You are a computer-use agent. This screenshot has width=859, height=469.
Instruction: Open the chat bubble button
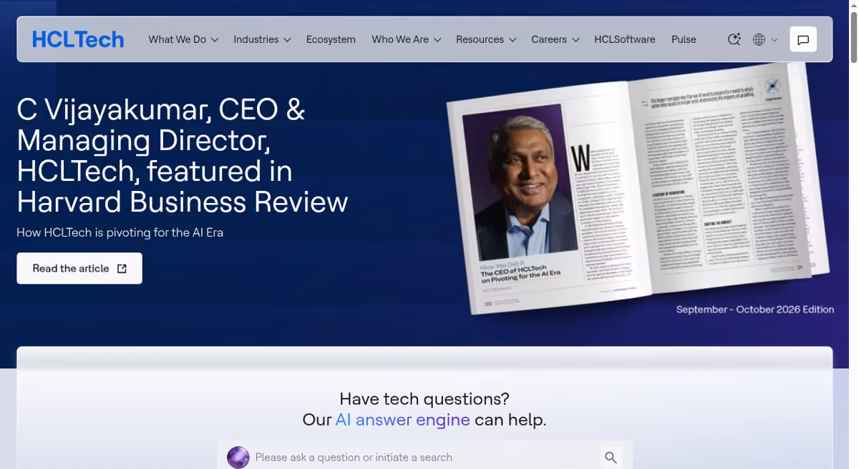803,39
